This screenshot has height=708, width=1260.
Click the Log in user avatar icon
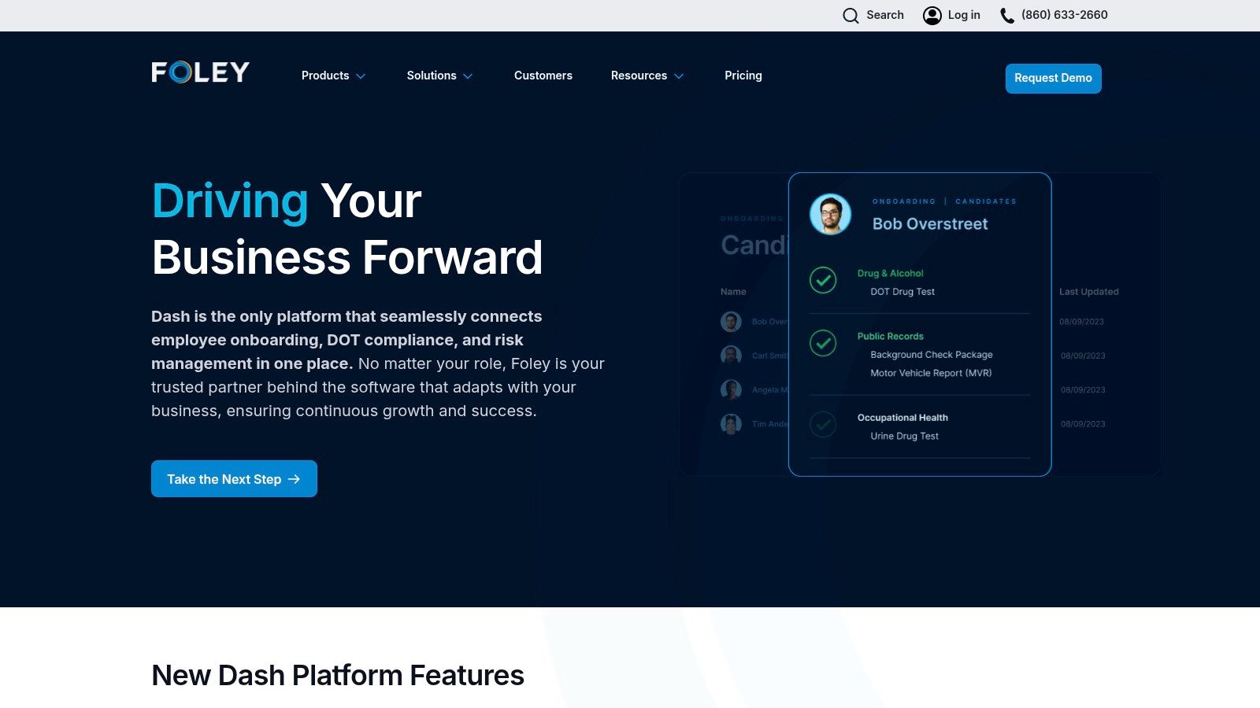point(932,16)
